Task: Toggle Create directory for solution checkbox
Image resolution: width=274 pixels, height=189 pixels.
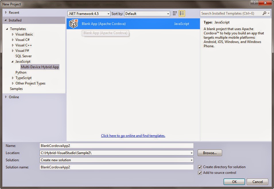Action: click(200, 167)
